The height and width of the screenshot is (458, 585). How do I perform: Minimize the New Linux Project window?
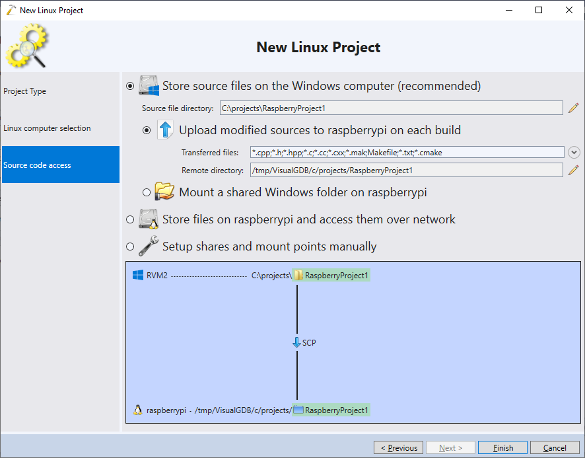[x=509, y=10]
